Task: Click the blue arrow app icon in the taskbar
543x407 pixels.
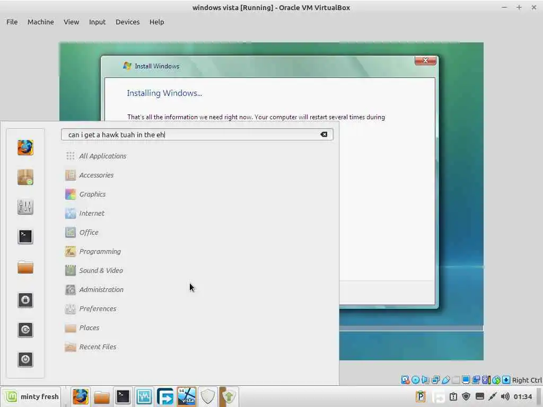Action: pyautogui.click(x=165, y=396)
